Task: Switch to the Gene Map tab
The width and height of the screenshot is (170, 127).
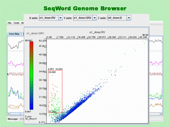Action: (14, 34)
